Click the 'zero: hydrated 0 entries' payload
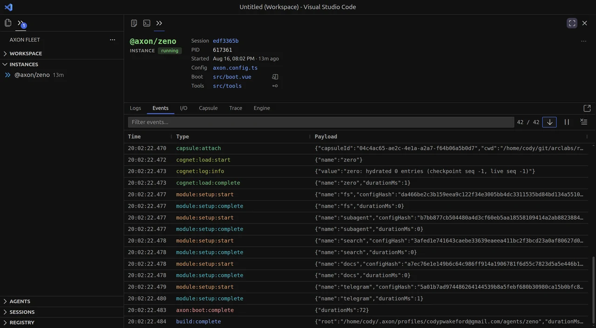This screenshot has width=596, height=328. point(425,171)
